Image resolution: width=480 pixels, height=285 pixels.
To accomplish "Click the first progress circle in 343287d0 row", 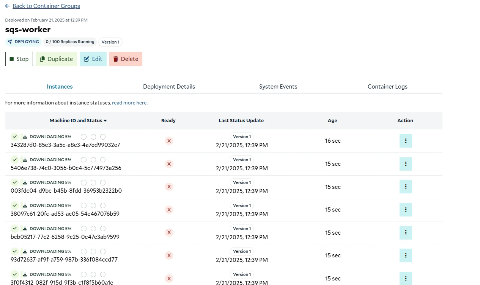I will pos(83,137).
